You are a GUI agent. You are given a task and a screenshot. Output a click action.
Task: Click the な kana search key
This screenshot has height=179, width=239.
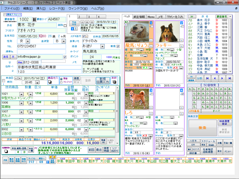(212, 89)
